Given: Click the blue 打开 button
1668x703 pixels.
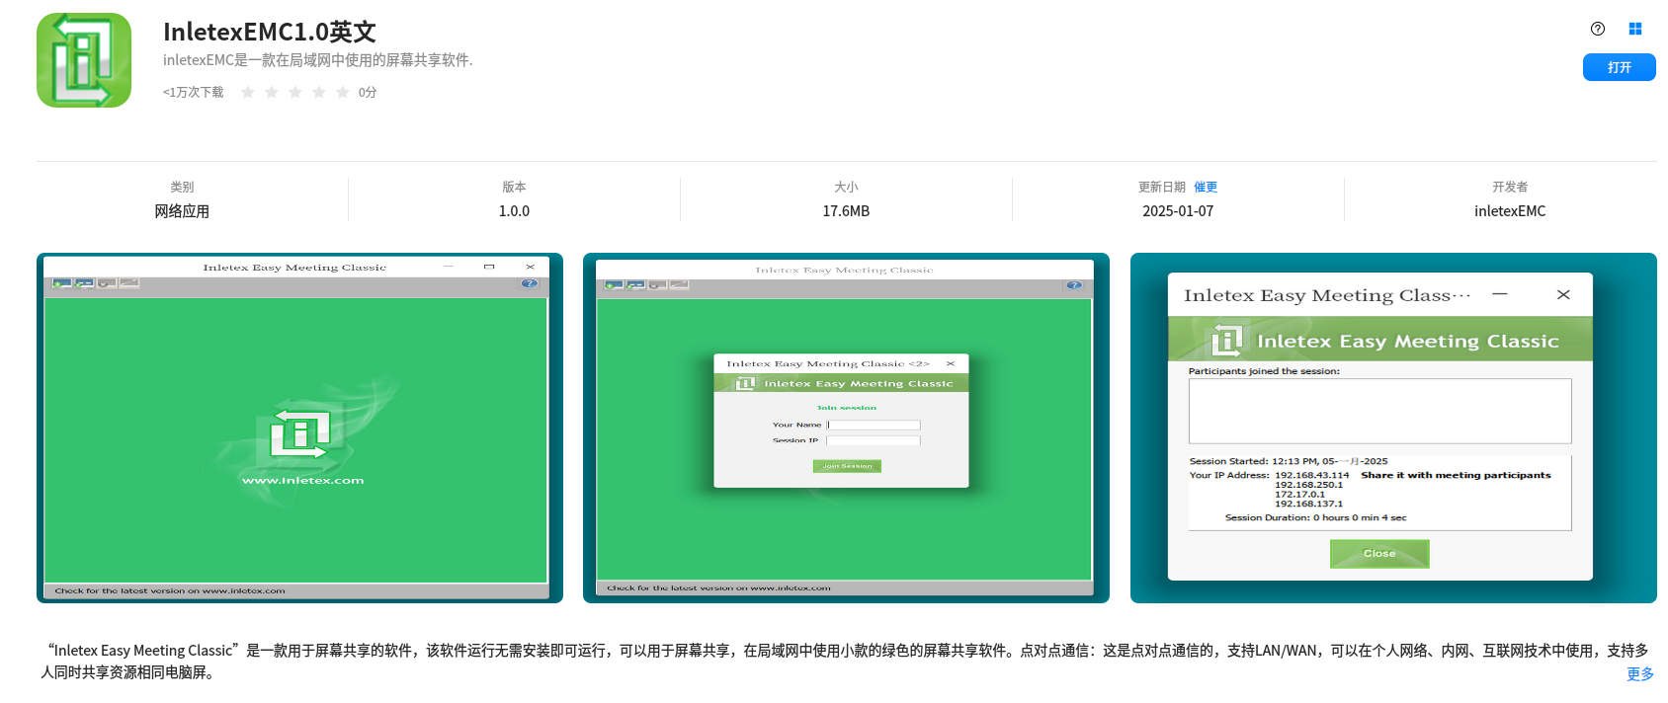Looking at the screenshot, I should coord(1619,67).
